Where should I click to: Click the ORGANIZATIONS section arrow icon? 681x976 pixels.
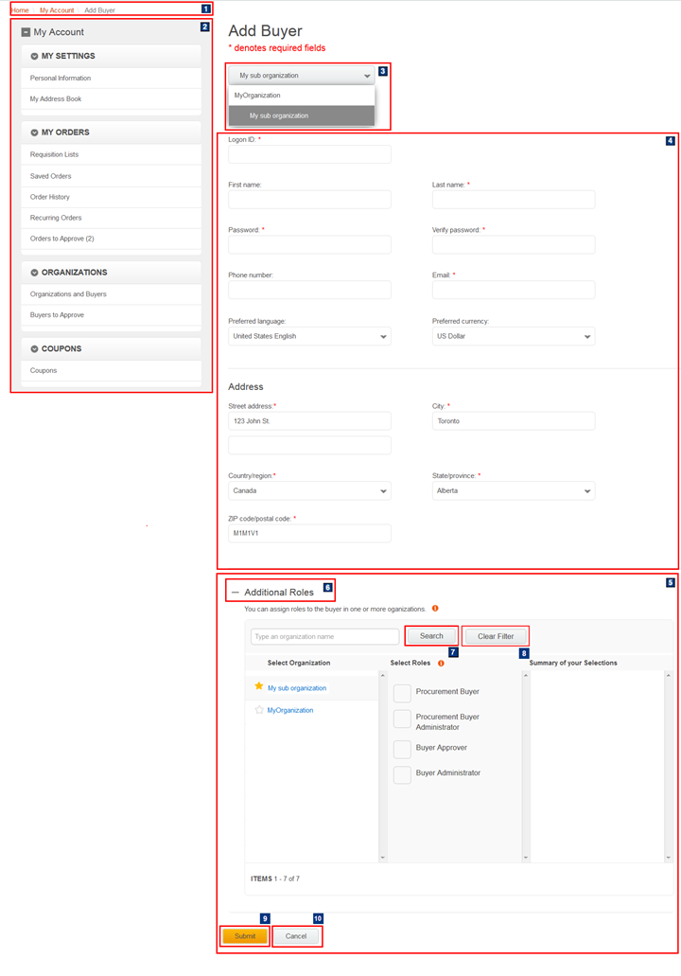click(34, 273)
